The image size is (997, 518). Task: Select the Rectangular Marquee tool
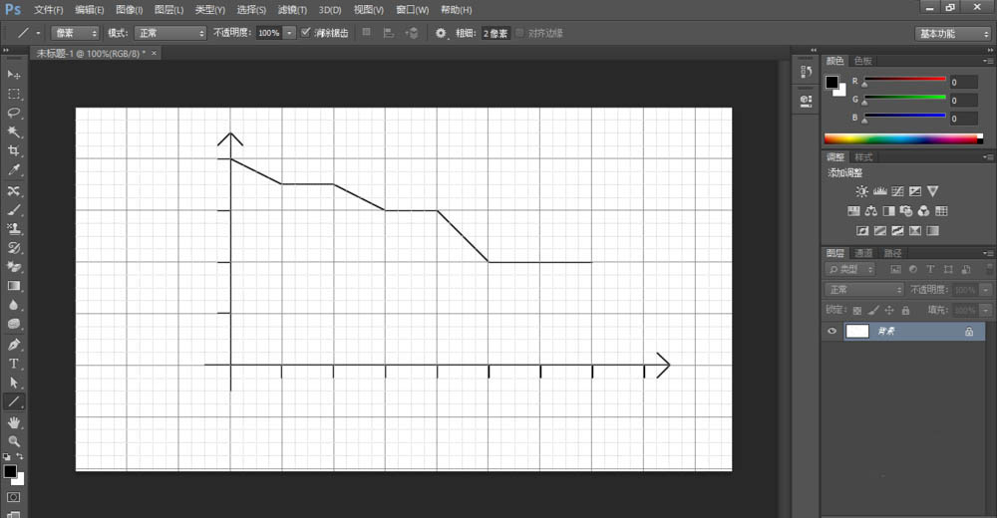[13, 94]
